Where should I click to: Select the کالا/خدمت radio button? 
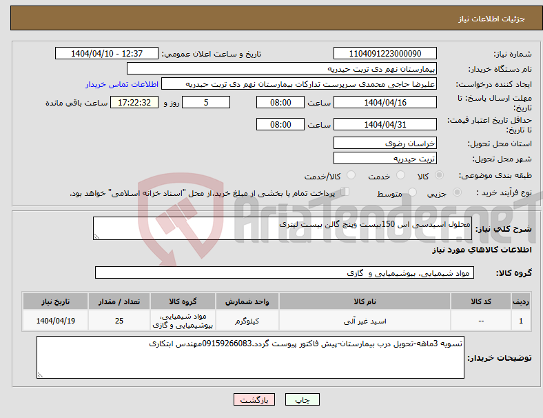coord(351,175)
